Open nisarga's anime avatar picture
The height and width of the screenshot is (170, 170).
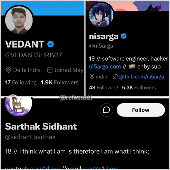[101, 15]
